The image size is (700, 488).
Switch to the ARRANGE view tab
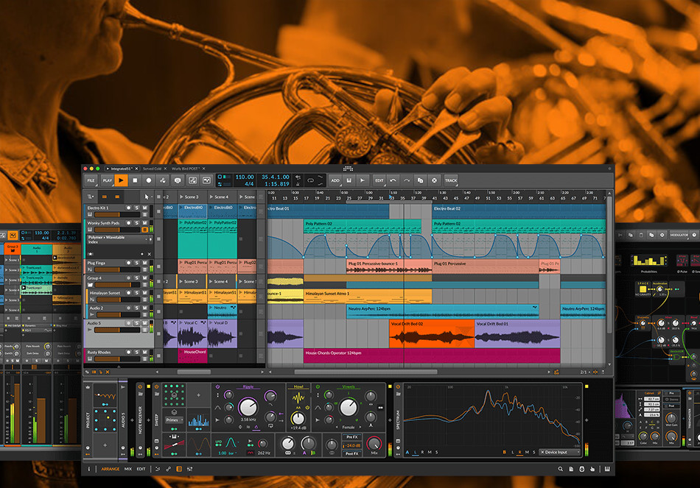(111, 468)
